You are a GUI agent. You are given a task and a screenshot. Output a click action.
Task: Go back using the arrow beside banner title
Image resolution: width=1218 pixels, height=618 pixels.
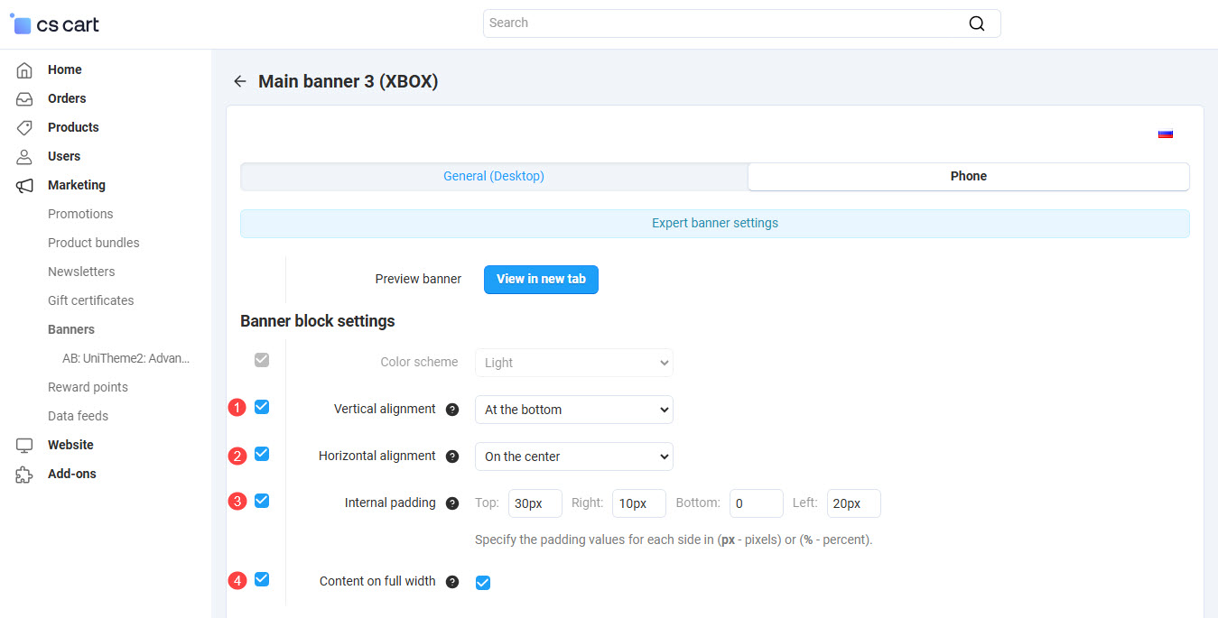click(239, 81)
